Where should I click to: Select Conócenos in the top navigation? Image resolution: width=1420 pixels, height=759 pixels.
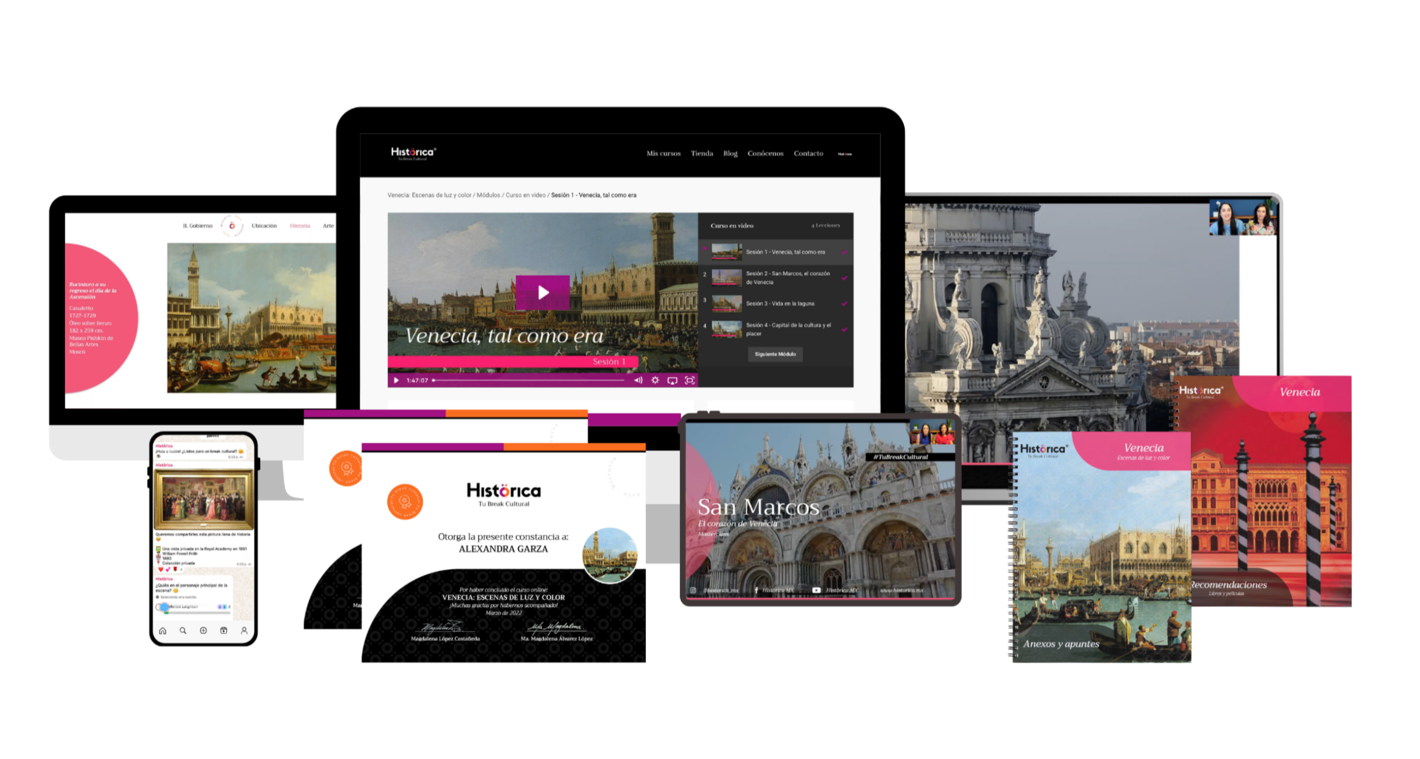coord(765,154)
